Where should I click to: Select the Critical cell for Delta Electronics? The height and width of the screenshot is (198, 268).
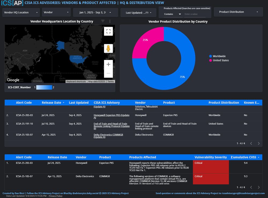211,179
